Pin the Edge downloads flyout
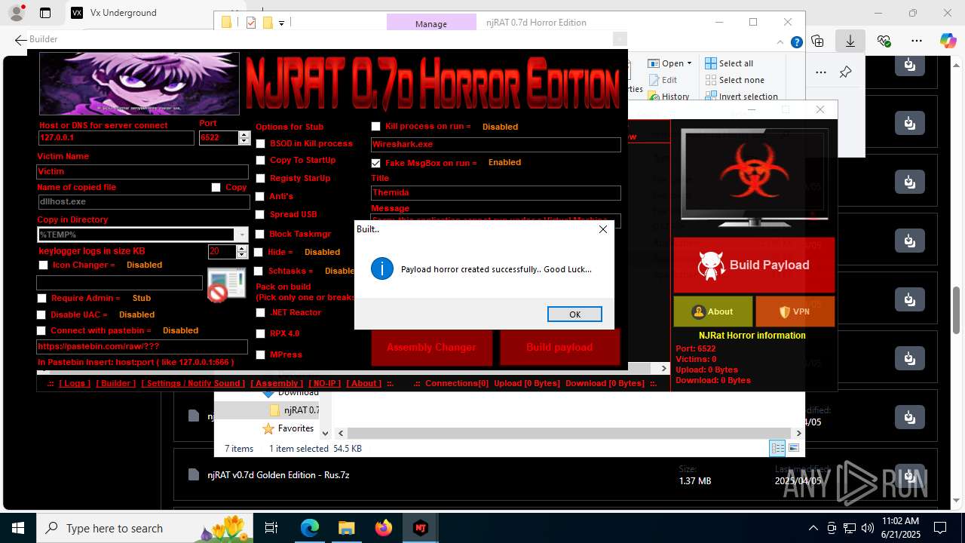 [845, 72]
